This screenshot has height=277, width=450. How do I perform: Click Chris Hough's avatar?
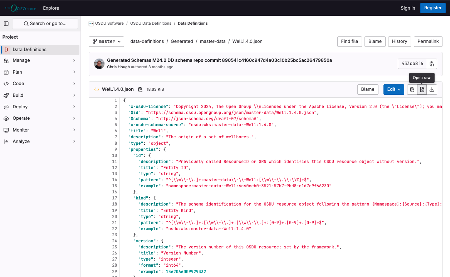coord(99,64)
